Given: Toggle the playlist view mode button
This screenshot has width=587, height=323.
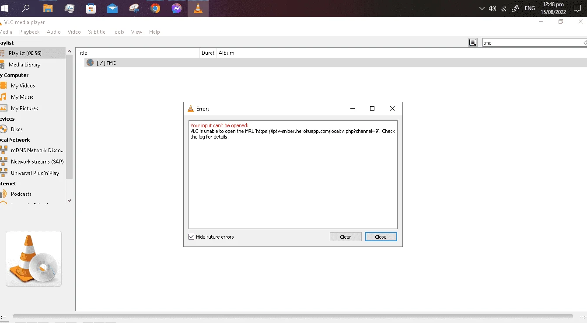Looking at the screenshot, I should click(472, 42).
